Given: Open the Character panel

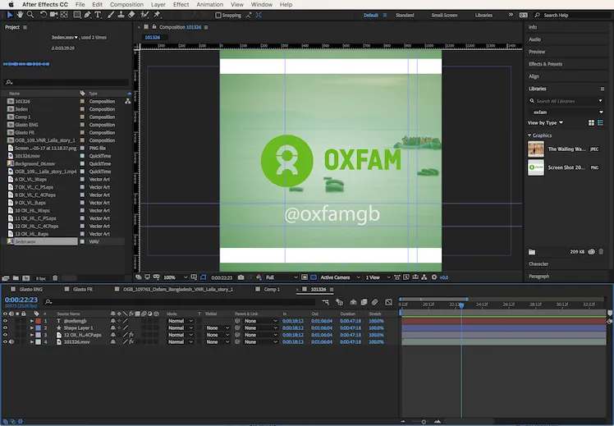Looking at the screenshot, I should (x=538, y=264).
